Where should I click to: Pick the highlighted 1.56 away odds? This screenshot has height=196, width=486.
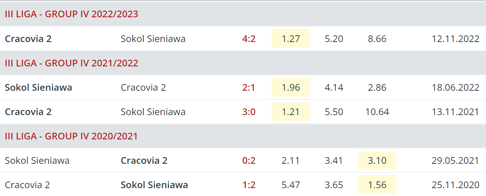click(377, 185)
